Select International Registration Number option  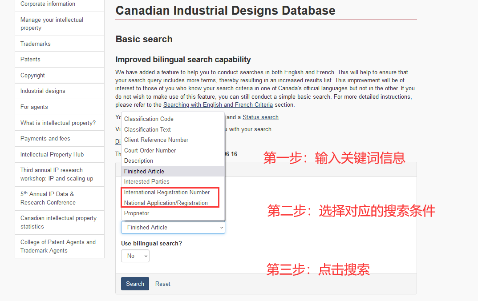click(x=167, y=192)
